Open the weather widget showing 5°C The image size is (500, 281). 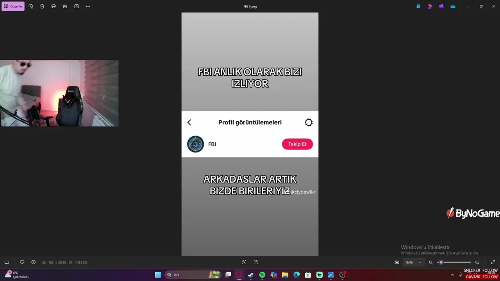(18, 275)
